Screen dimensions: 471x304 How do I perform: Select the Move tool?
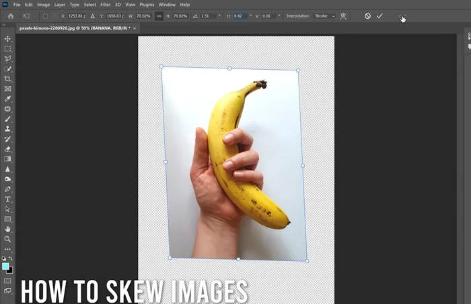click(8, 39)
